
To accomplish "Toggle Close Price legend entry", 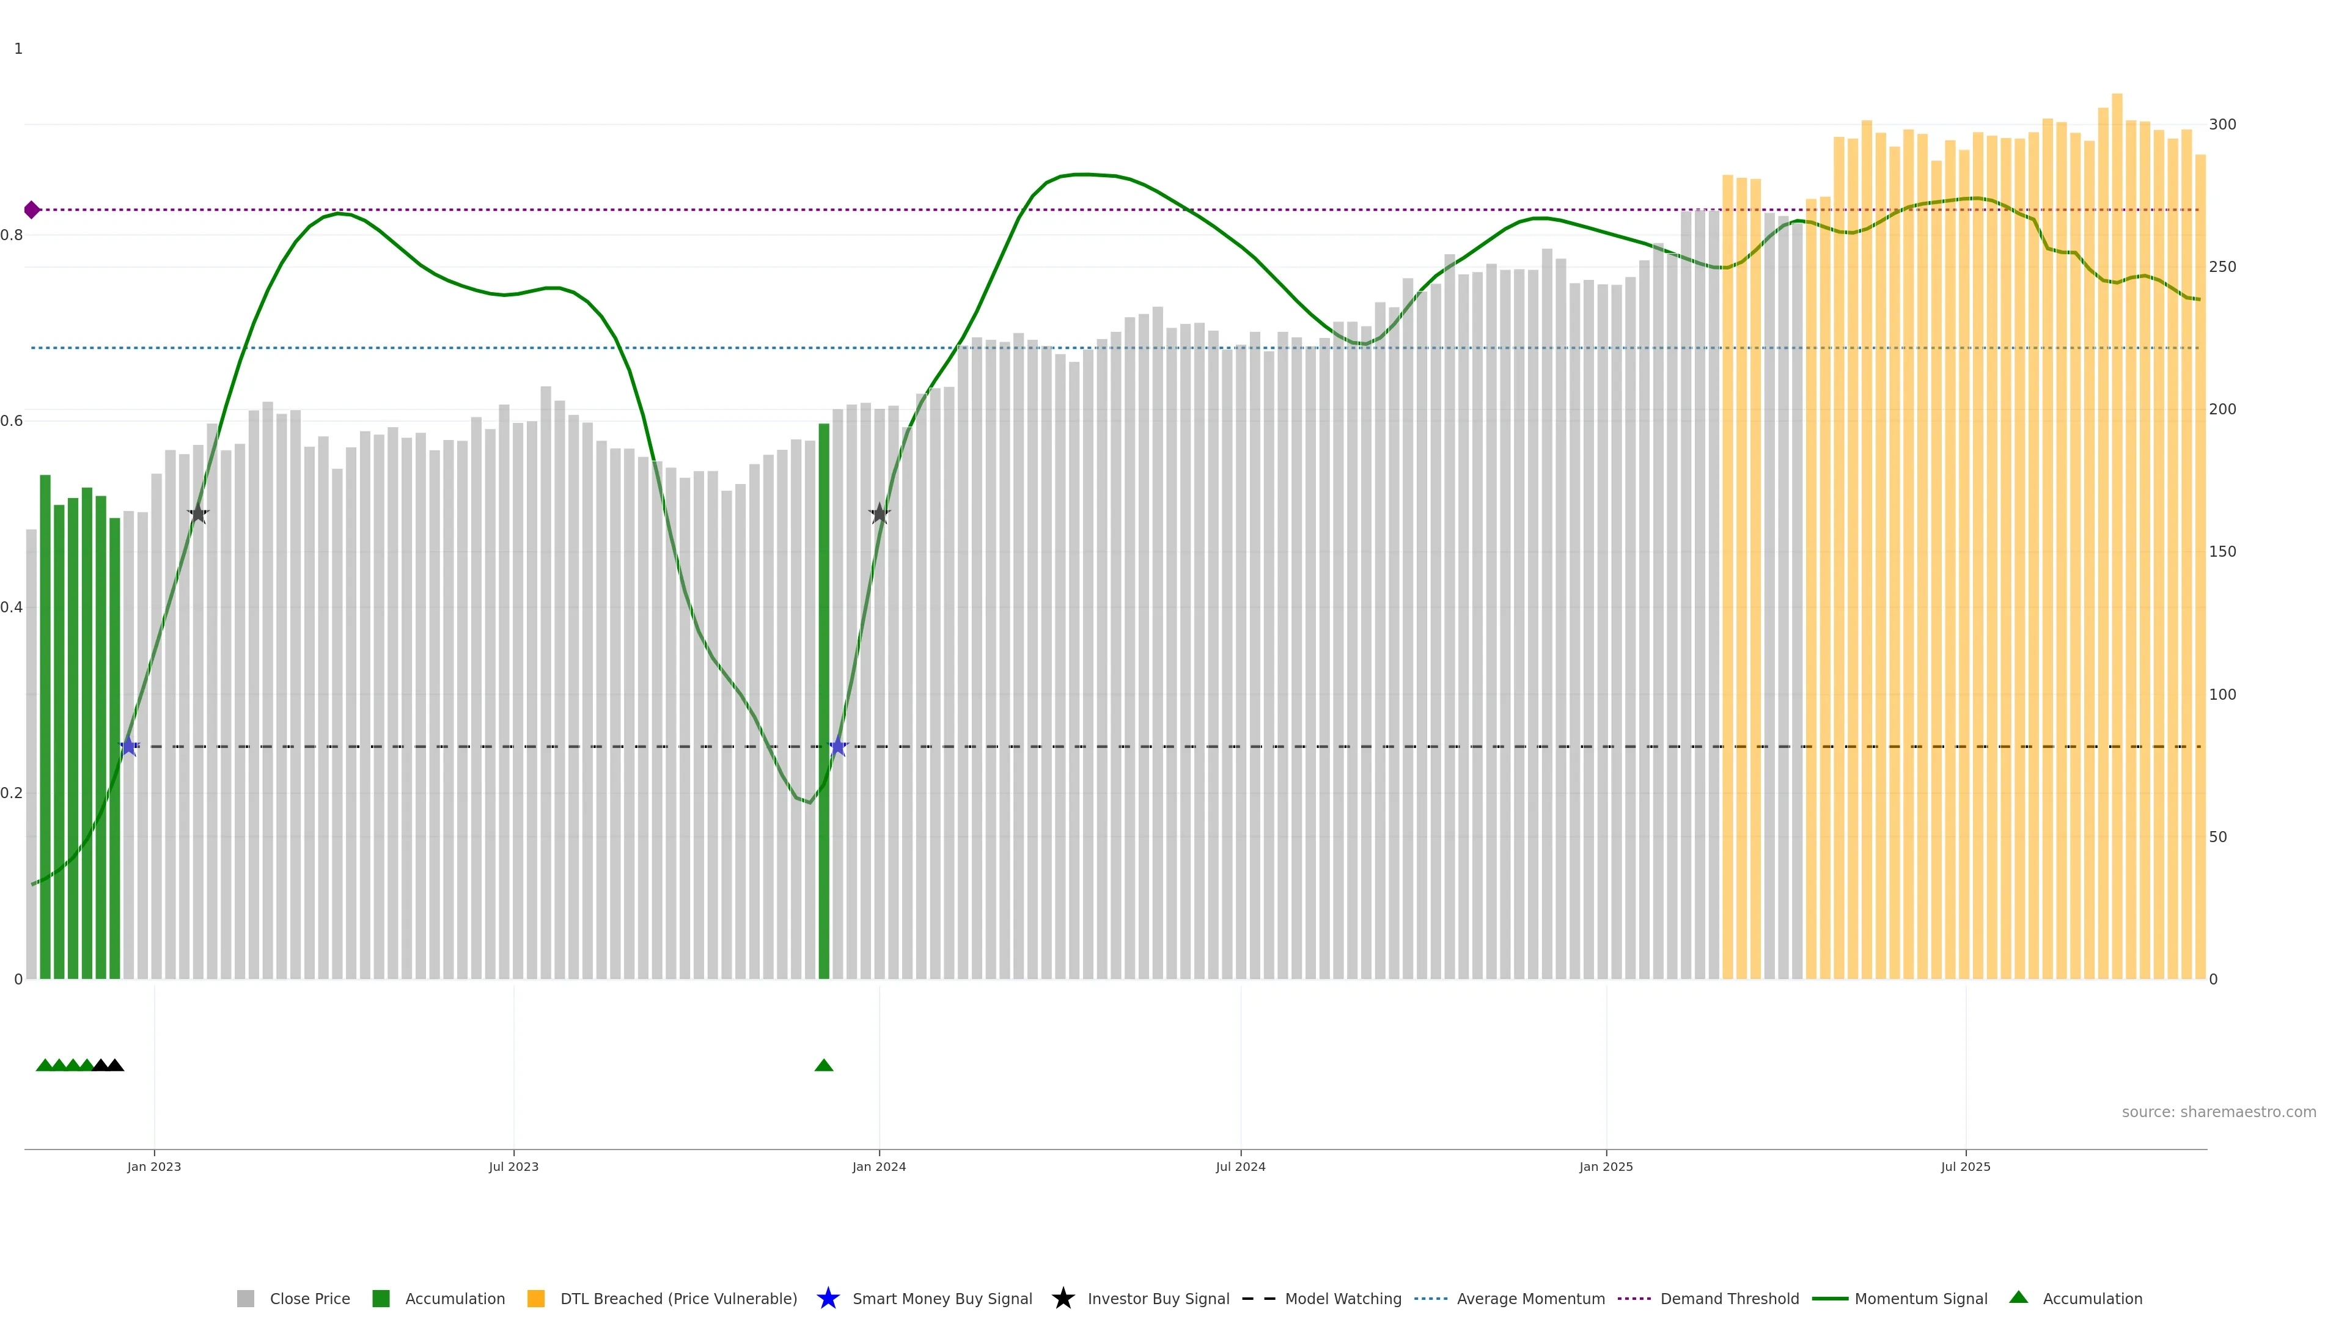I will coord(308,1299).
